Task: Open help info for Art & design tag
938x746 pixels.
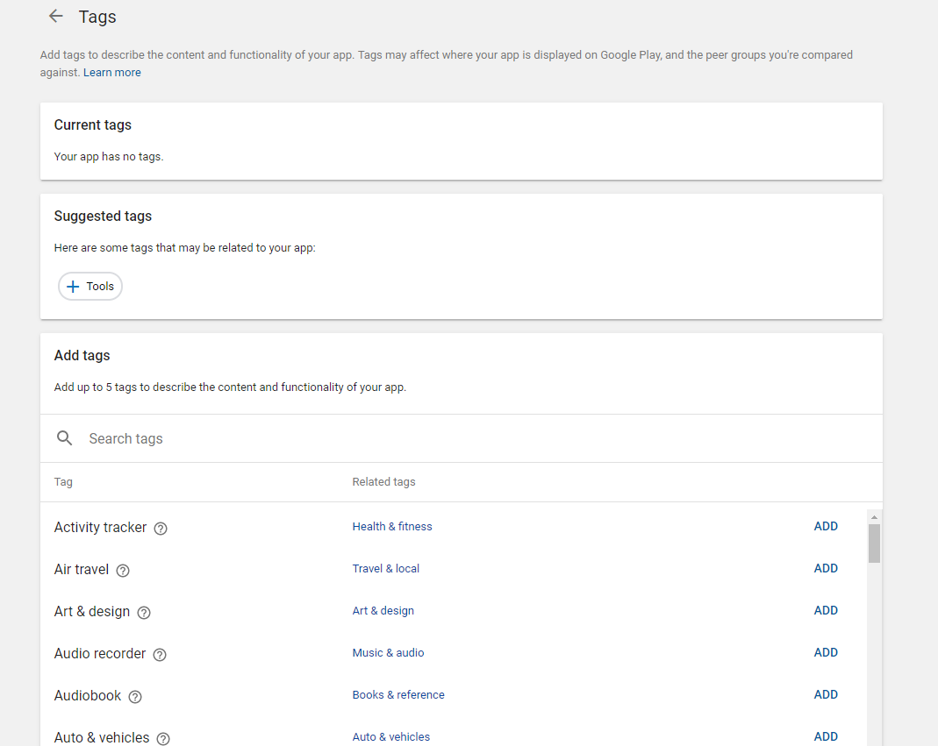Action: pyautogui.click(x=143, y=612)
